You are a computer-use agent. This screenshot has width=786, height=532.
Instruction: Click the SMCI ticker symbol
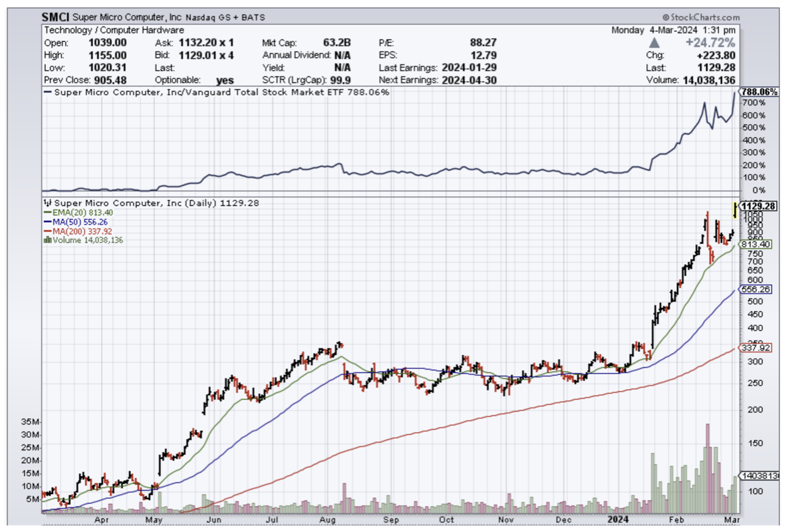pyautogui.click(x=57, y=18)
